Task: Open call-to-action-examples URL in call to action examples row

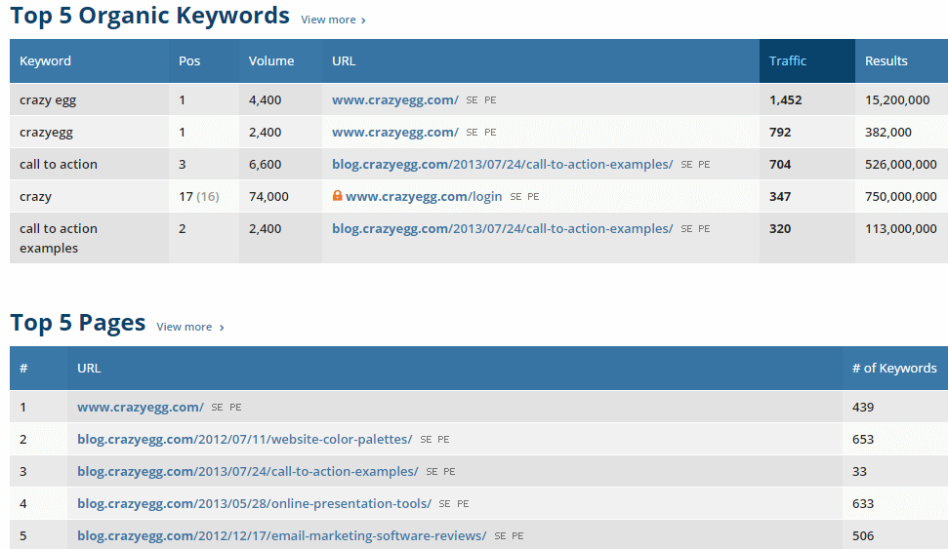Action: (503, 229)
